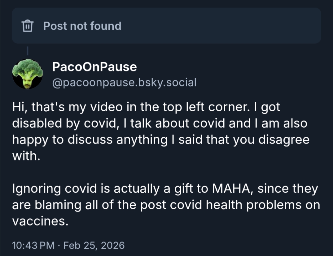333x256 pixels.
Task: Click empty space in the deleted post banner
Action: click(x=217, y=26)
